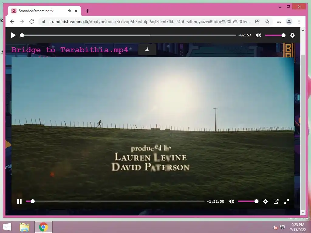Click the Chrome taskbar icon
The width and height of the screenshot is (311, 233).
pos(43,227)
